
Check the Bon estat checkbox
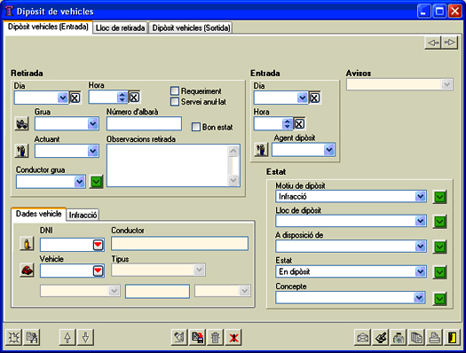(x=196, y=127)
